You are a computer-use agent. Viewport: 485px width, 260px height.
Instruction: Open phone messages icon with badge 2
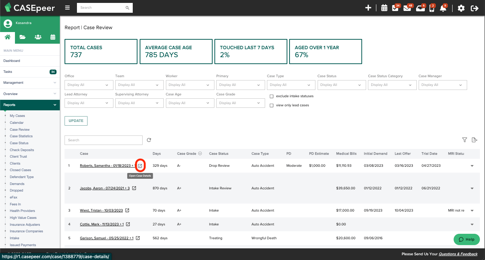pos(432,8)
